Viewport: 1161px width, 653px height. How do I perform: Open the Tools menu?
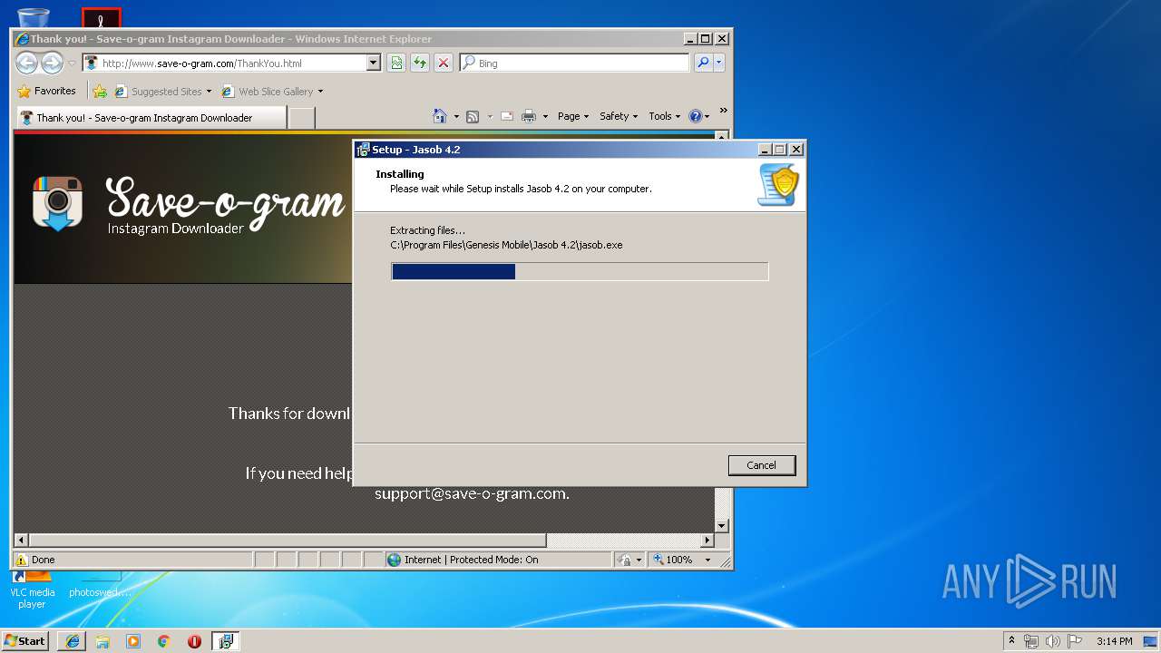pos(664,116)
